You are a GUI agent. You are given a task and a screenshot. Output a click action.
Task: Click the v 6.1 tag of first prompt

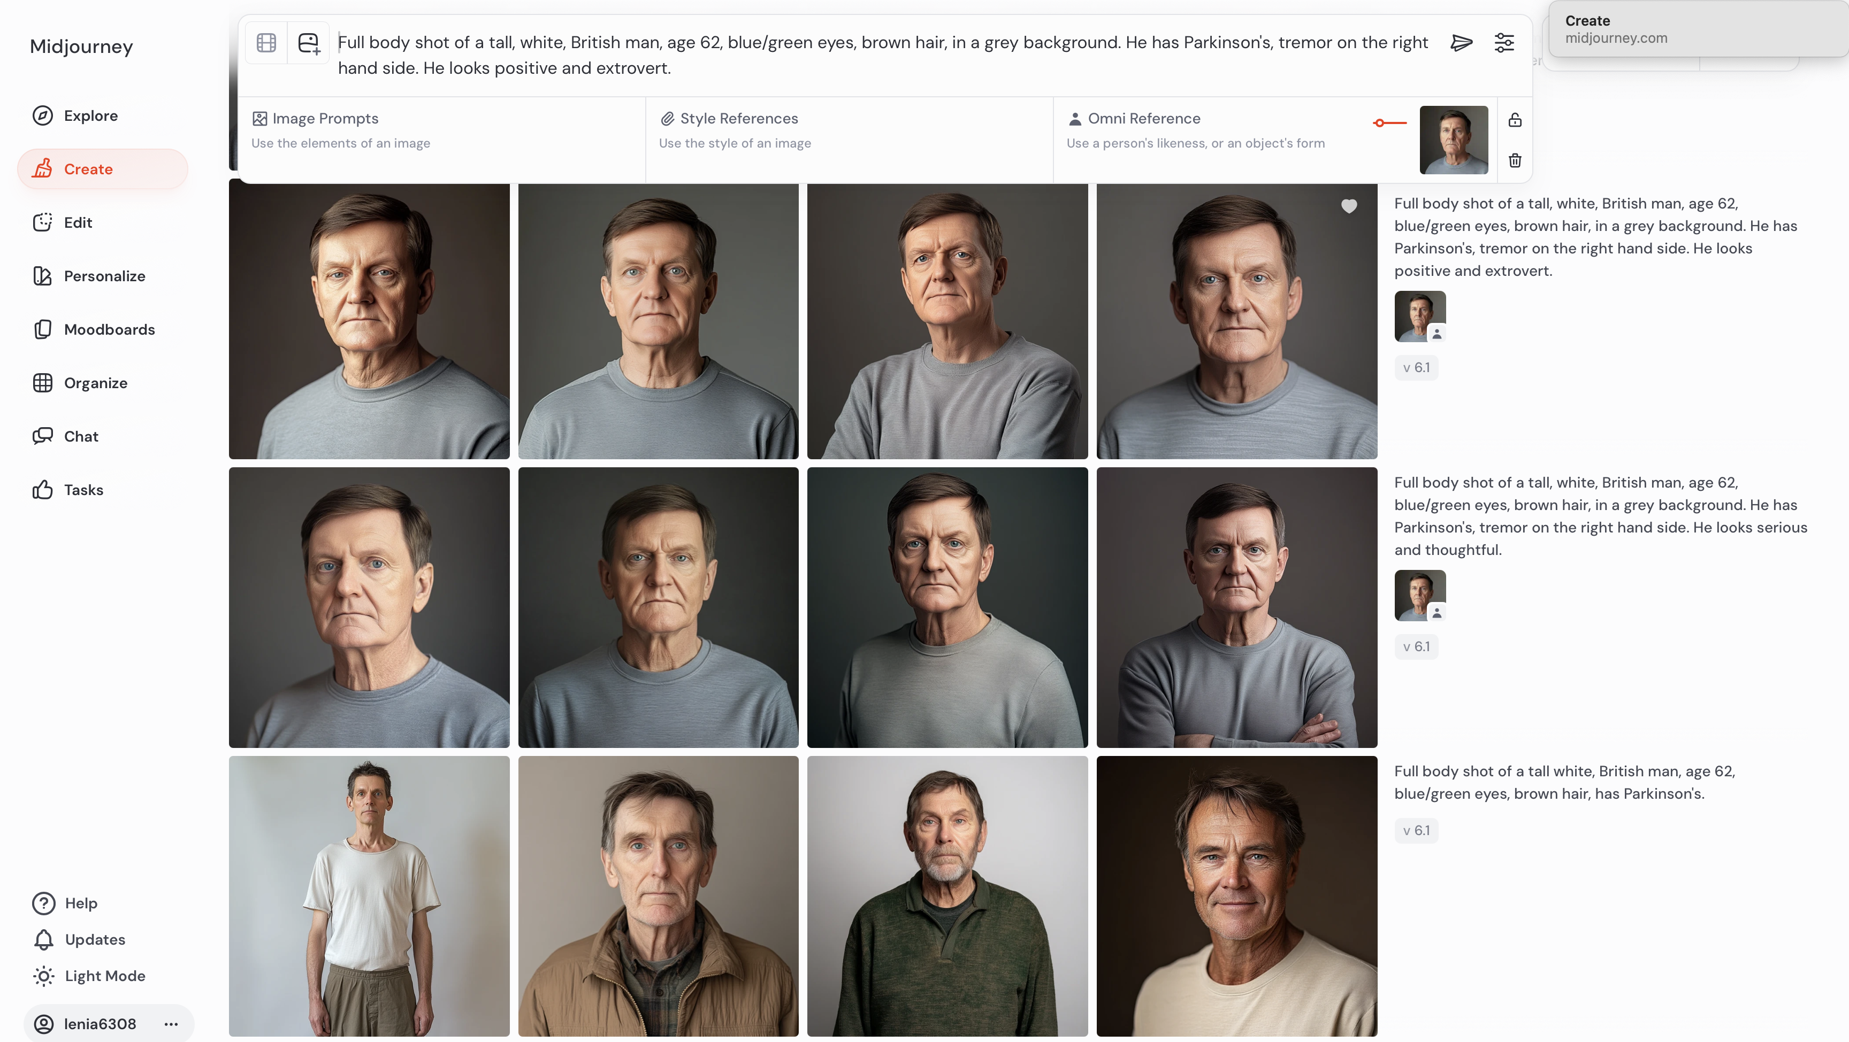[x=1416, y=368]
